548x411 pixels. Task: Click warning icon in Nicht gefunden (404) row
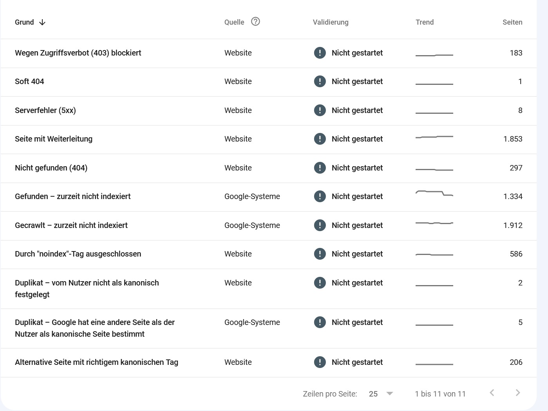point(320,168)
